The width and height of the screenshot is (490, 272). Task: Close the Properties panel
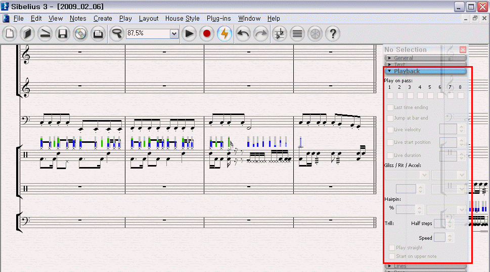(463, 49)
